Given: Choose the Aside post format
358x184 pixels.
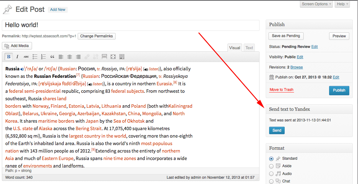Looking at the screenshot, I should (x=271, y=166).
